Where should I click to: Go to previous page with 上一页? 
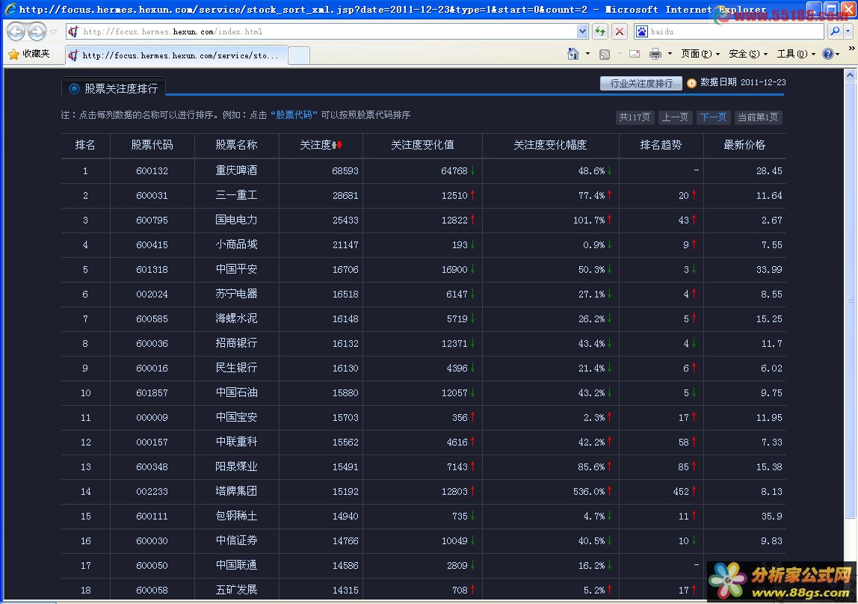[675, 117]
